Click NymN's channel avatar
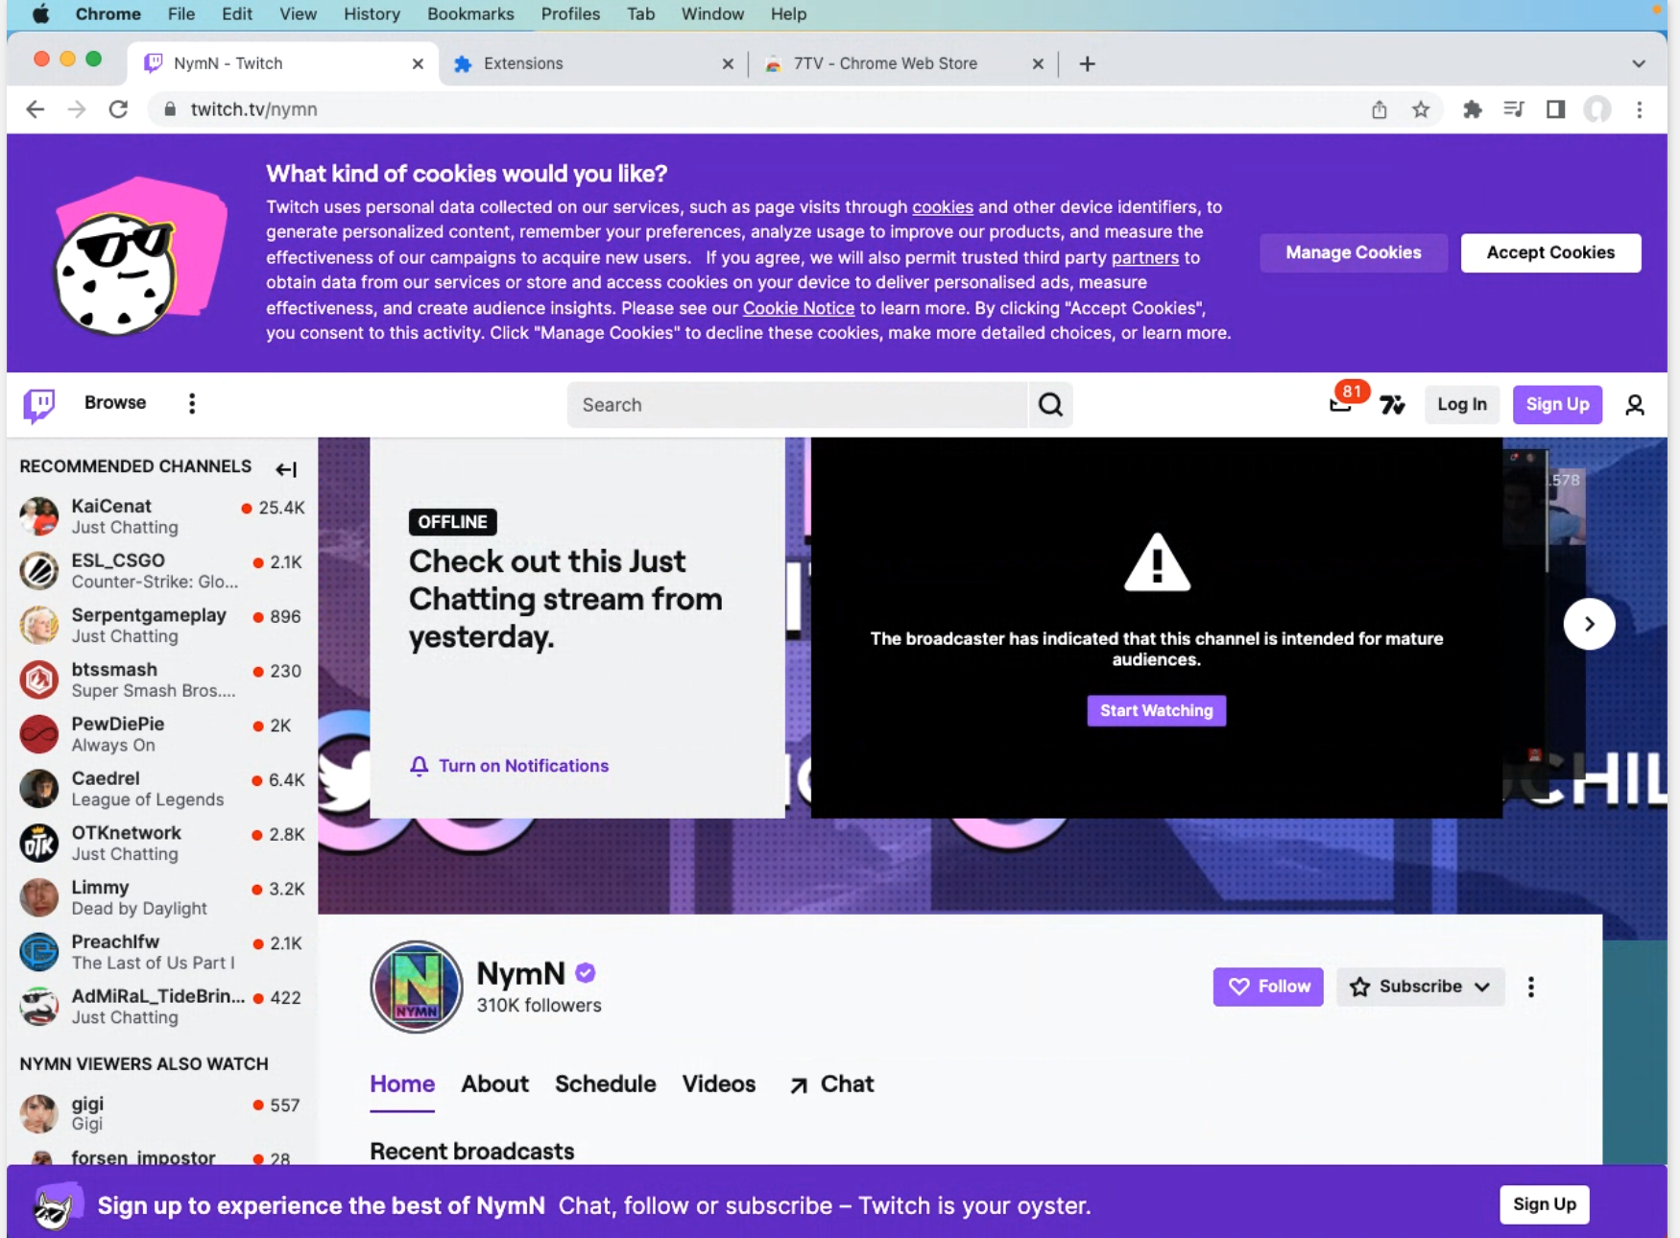 [x=417, y=987]
